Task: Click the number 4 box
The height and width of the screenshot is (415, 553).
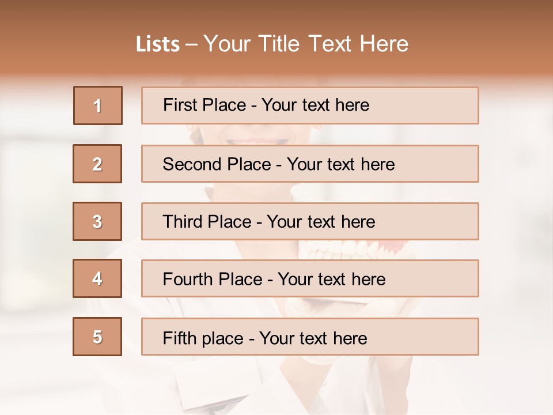Action: coord(97,278)
